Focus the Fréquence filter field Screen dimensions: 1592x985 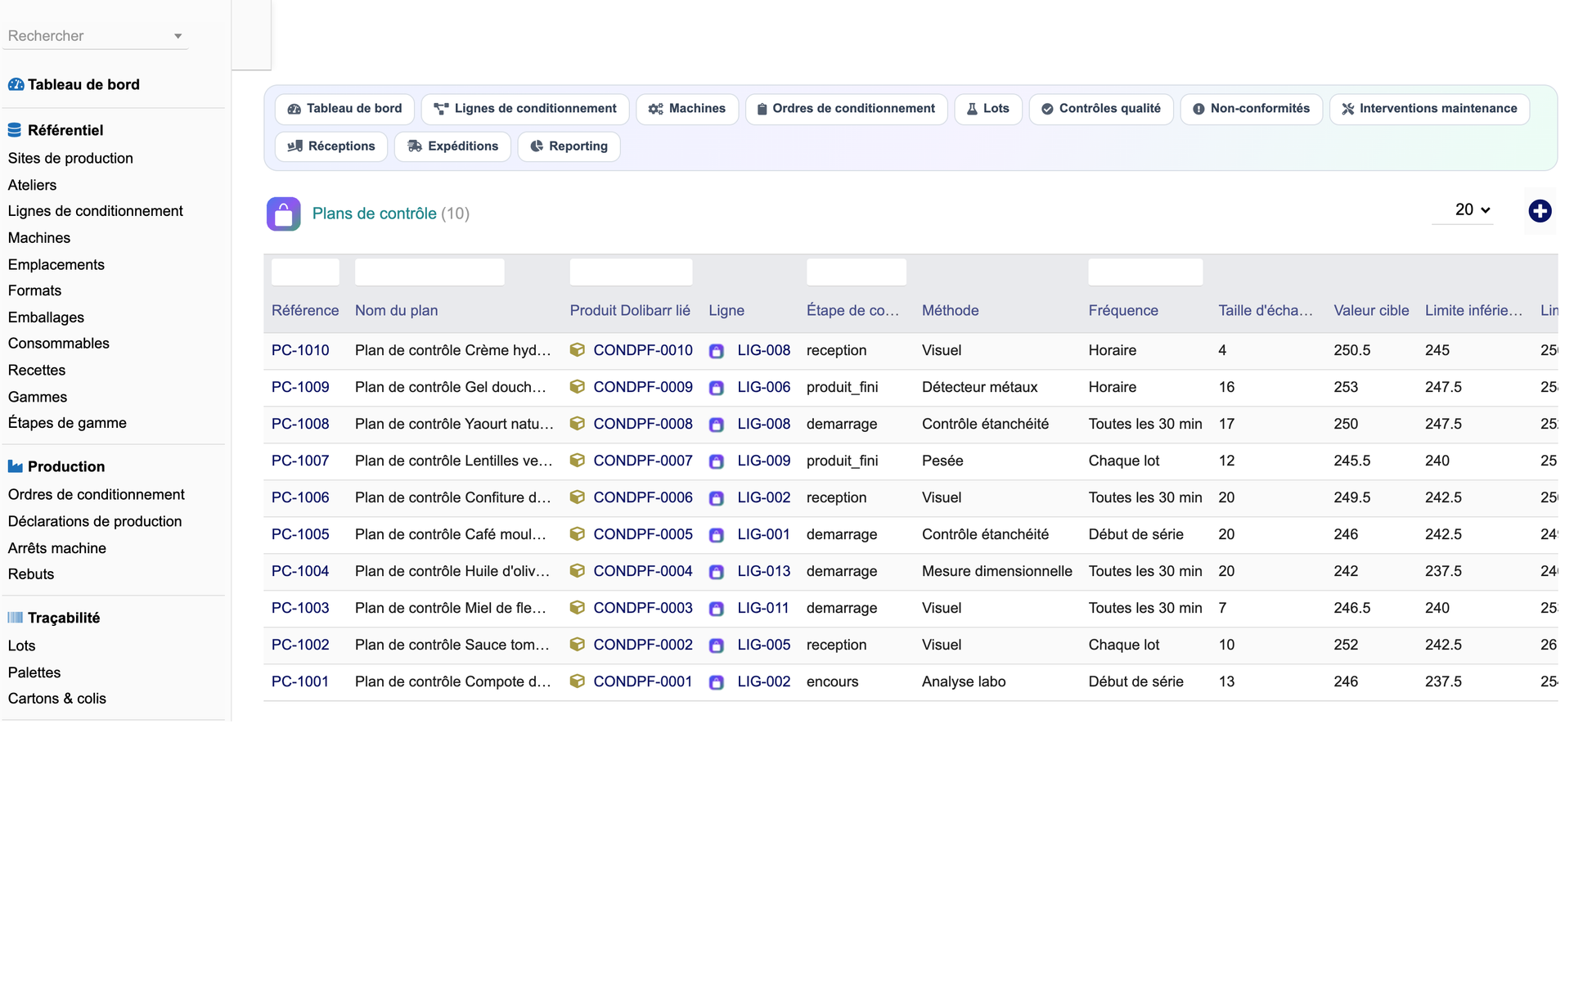click(x=1145, y=272)
